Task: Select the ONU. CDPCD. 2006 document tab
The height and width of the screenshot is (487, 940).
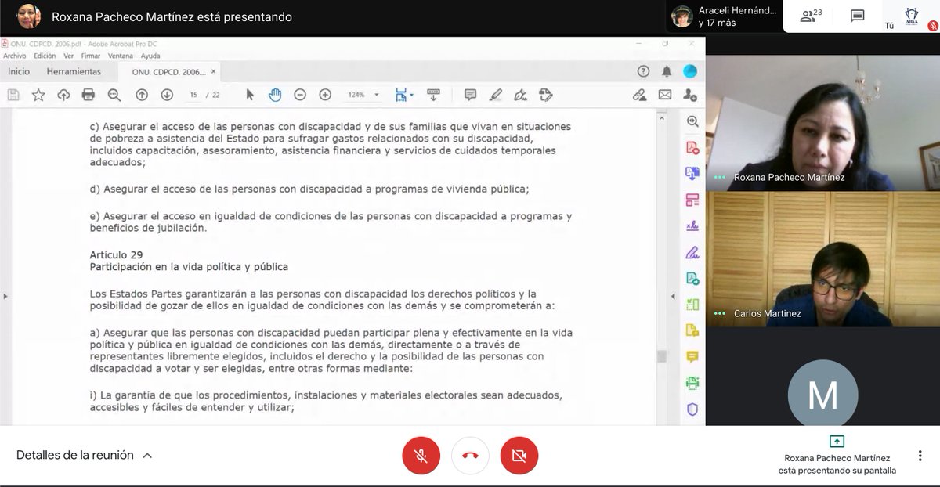Action: [x=168, y=71]
